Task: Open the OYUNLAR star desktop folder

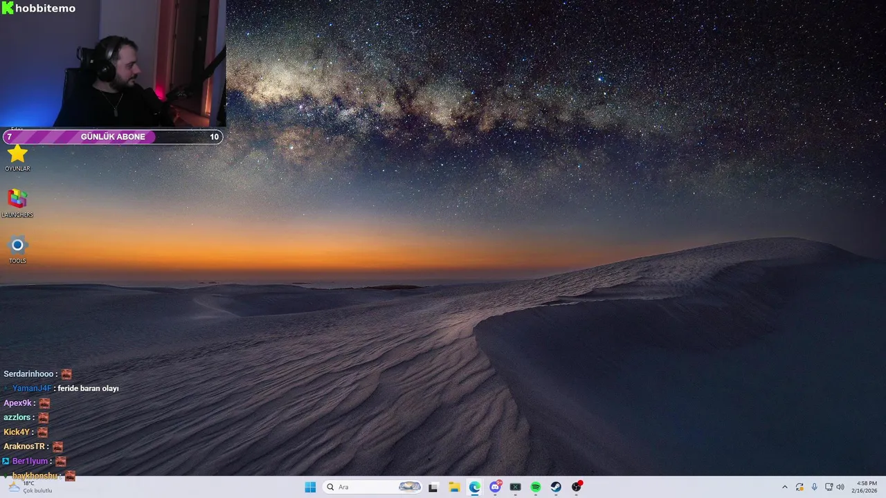Action: coord(17,157)
